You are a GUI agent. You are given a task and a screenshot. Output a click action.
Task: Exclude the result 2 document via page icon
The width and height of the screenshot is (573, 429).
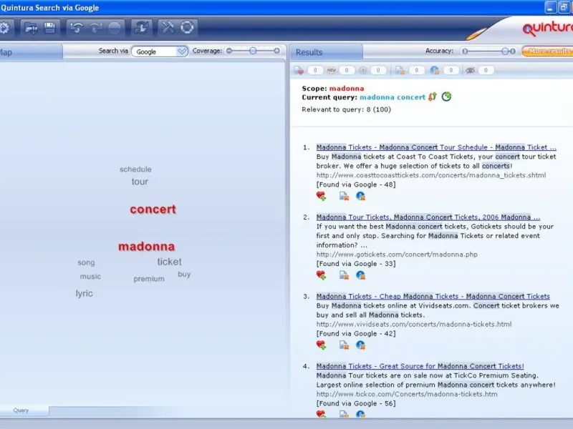point(344,275)
